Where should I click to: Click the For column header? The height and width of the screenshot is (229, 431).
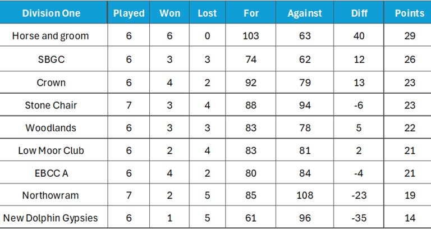click(x=251, y=13)
